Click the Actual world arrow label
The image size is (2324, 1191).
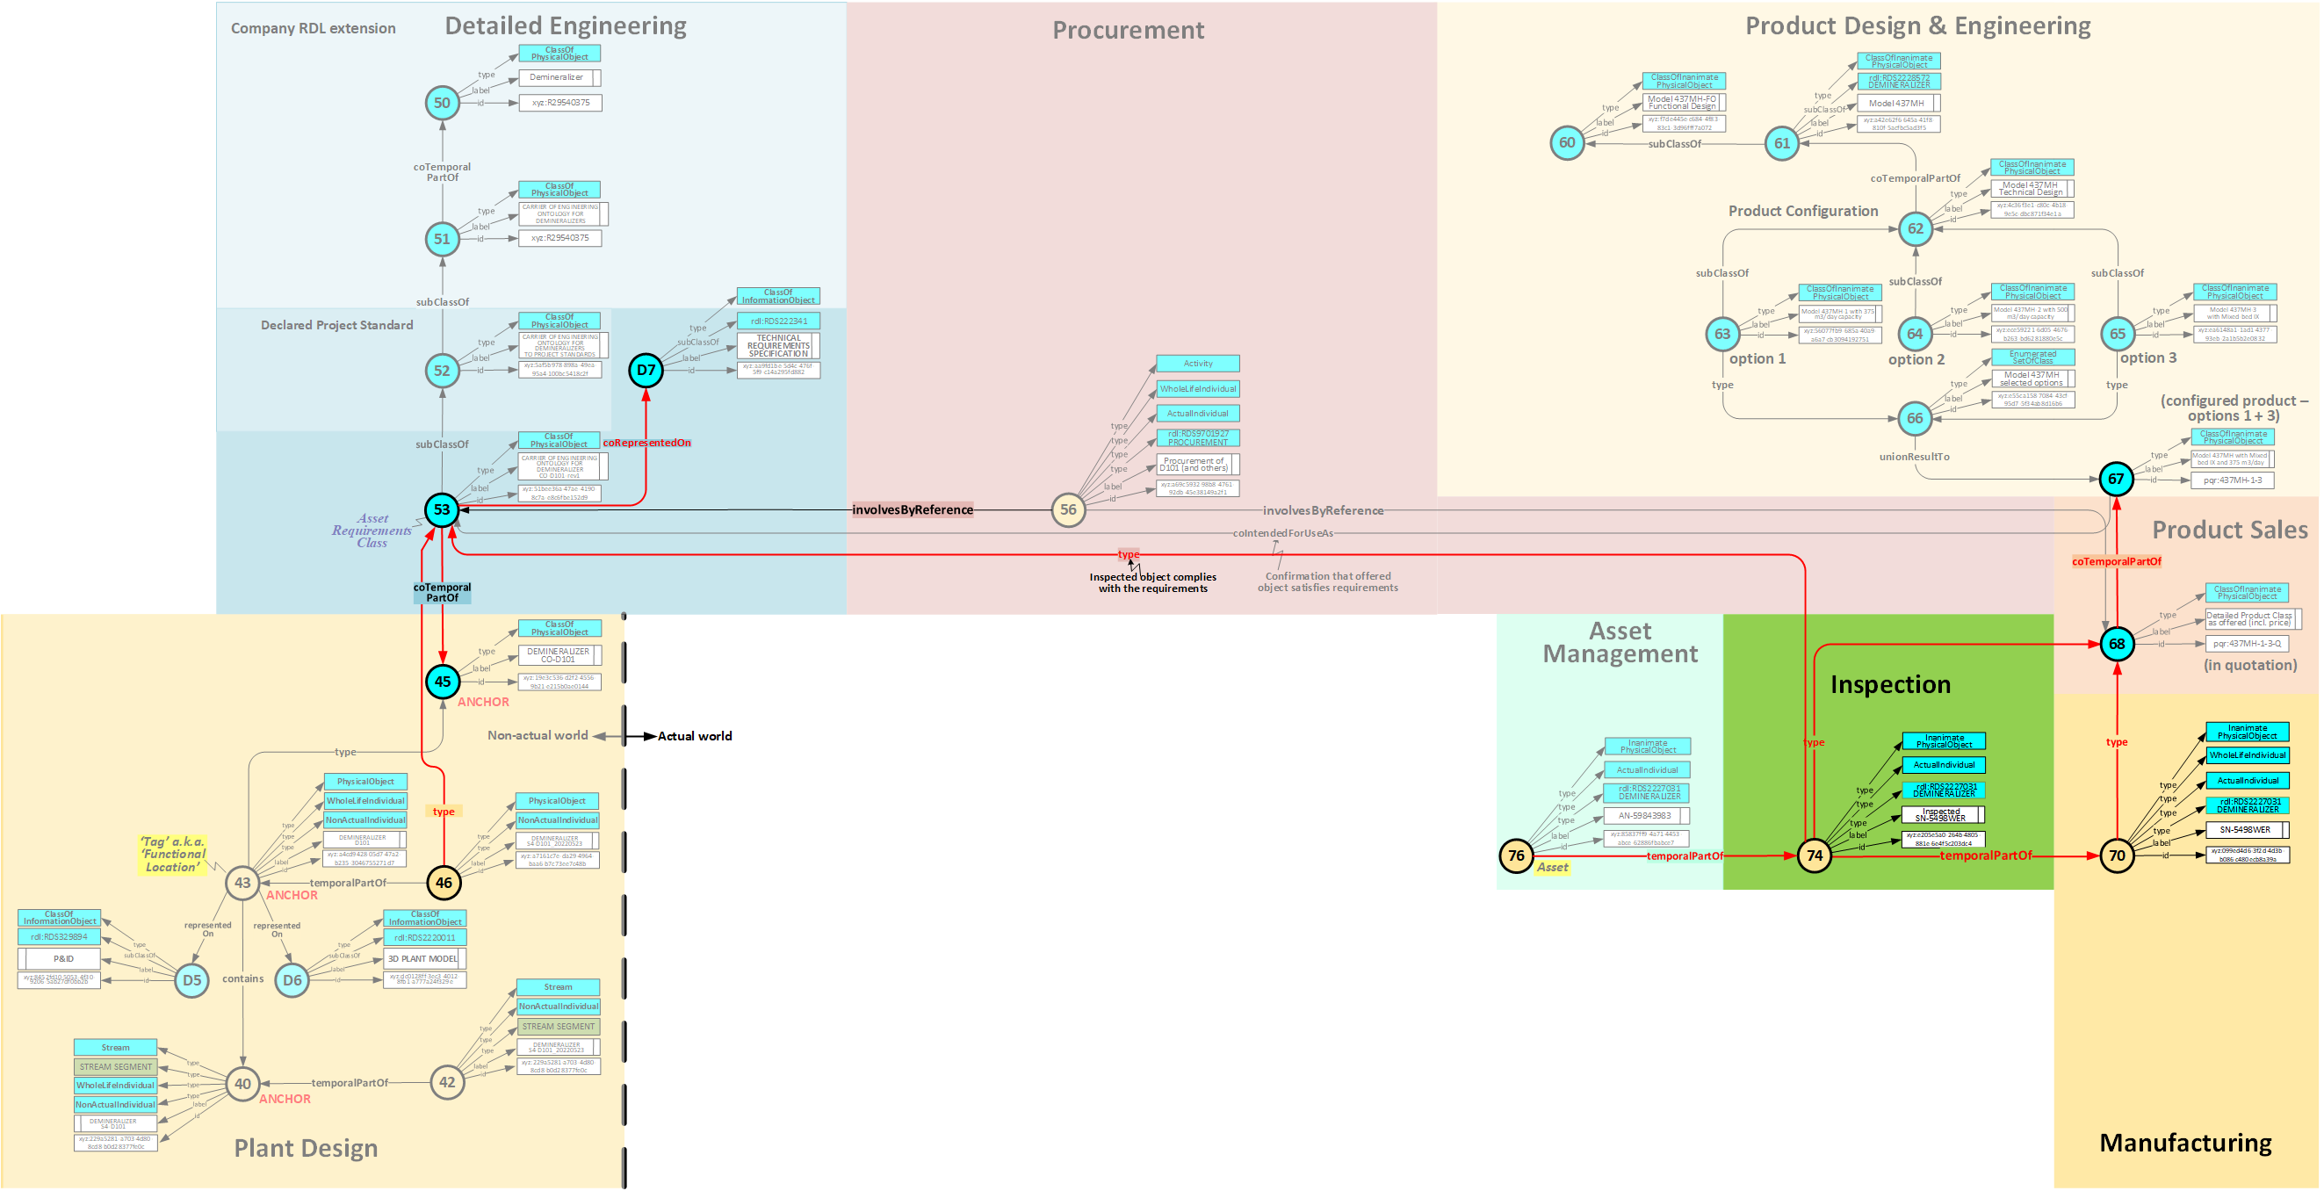[694, 736]
